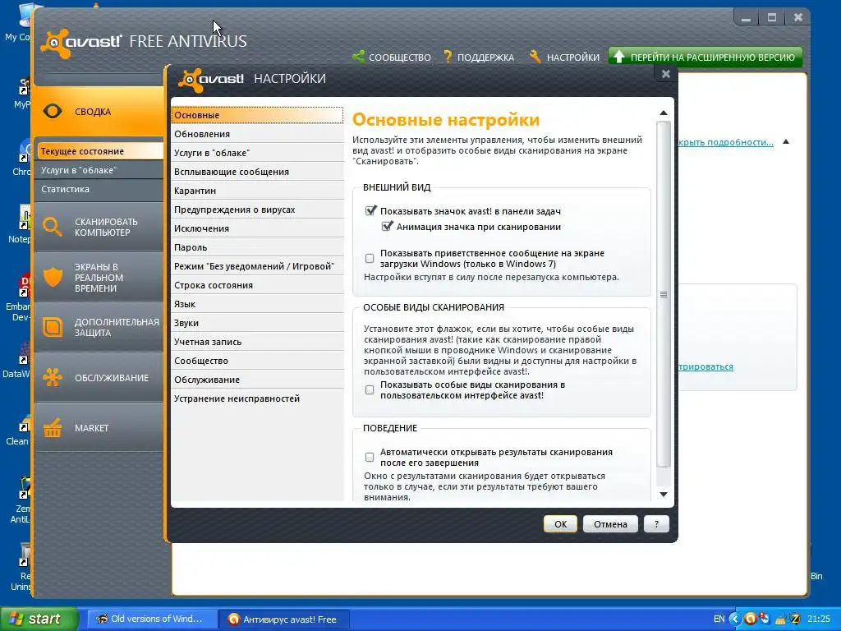Click the EN language indicator
Image resolution: width=841 pixels, height=631 pixels.
pos(719,619)
